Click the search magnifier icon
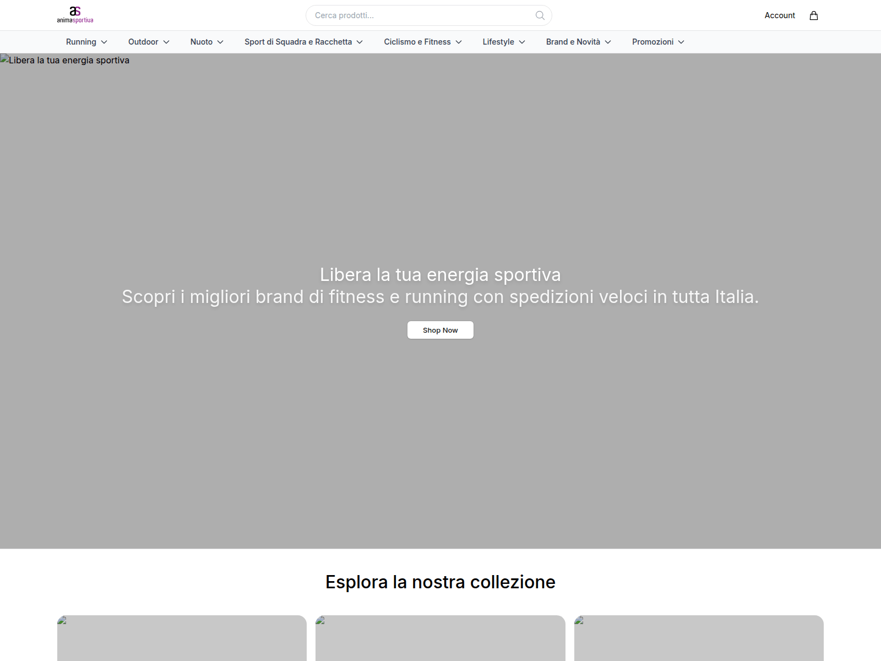 point(540,15)
